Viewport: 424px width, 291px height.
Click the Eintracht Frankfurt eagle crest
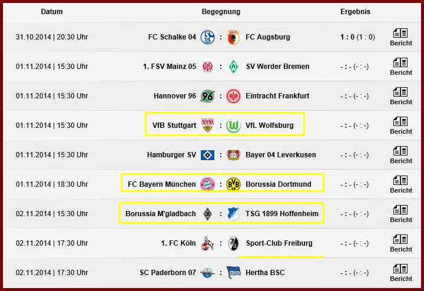click(233, 96)
